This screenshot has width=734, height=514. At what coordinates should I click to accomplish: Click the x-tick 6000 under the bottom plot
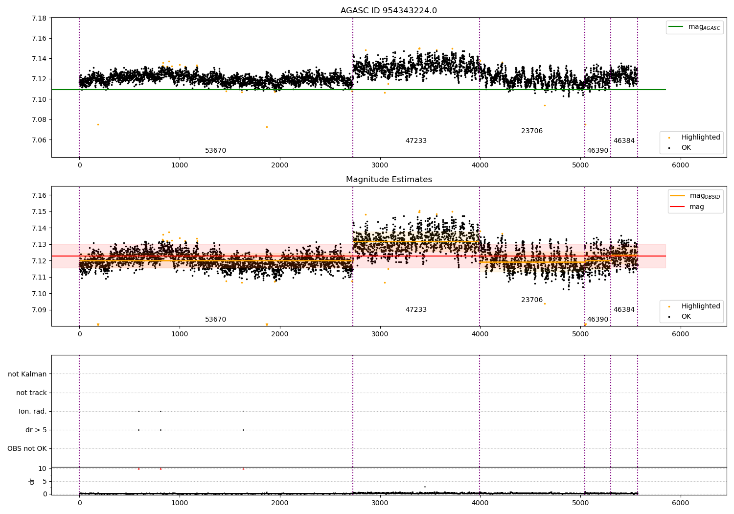click(680, 503)
